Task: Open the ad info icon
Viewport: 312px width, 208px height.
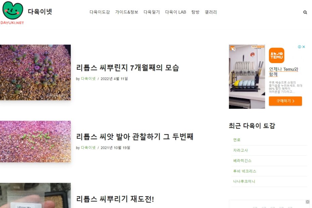Action: click(299, 47)
